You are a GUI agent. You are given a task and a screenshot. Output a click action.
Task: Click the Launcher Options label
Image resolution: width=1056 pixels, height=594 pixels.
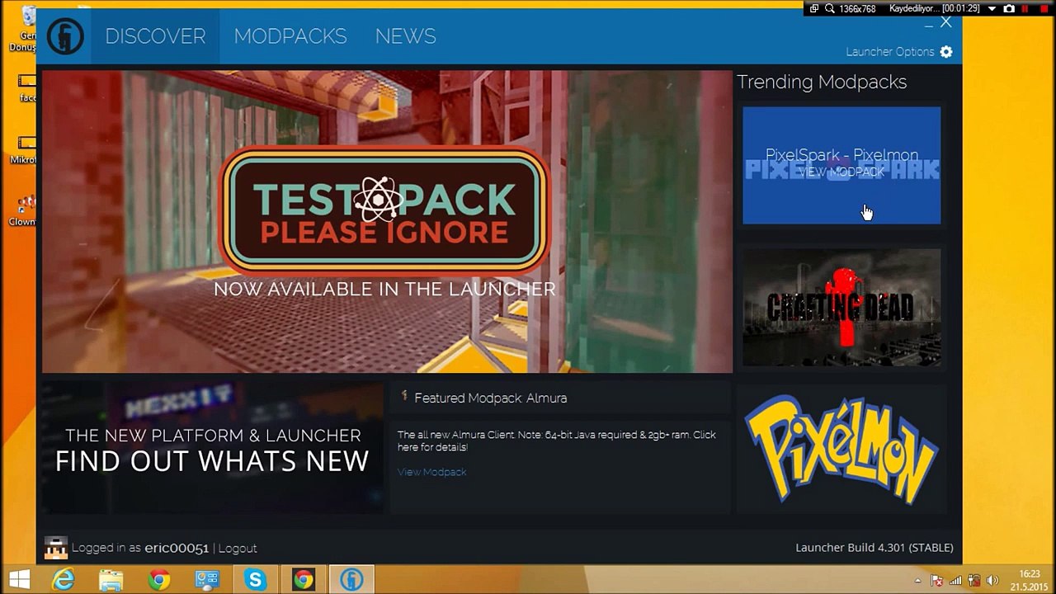890,52
